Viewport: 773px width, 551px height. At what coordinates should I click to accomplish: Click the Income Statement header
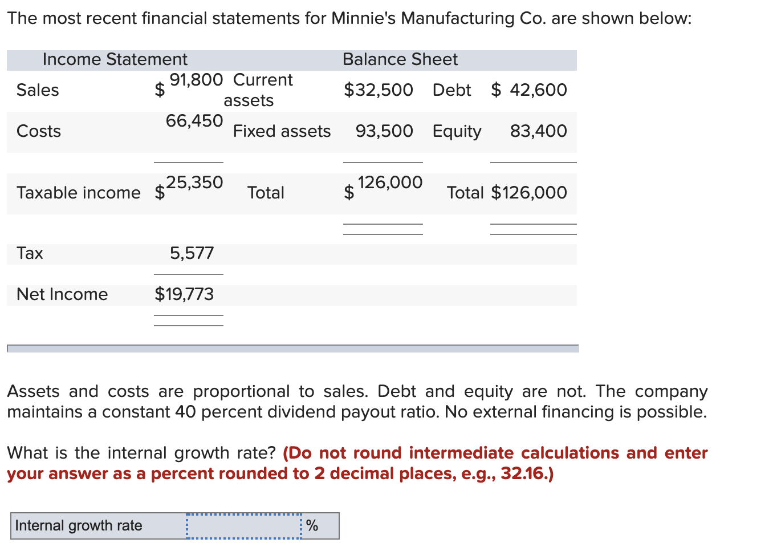click(115, 59)
